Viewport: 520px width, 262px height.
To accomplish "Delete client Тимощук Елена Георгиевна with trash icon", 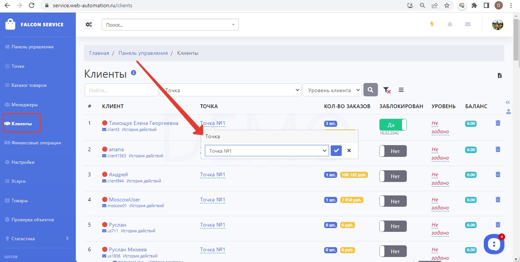I will pyautogui.click(x=498, y=123).
